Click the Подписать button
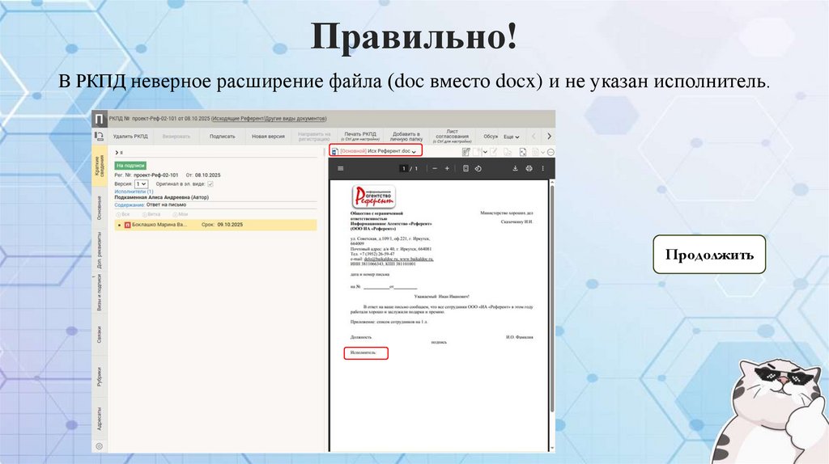The height and width of the screenshot is (464, 829). 222,136
